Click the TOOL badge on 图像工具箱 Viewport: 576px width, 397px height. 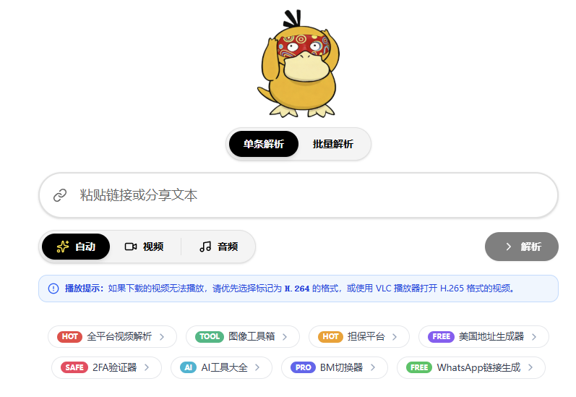pyautogui.click(x=210, y=336)
